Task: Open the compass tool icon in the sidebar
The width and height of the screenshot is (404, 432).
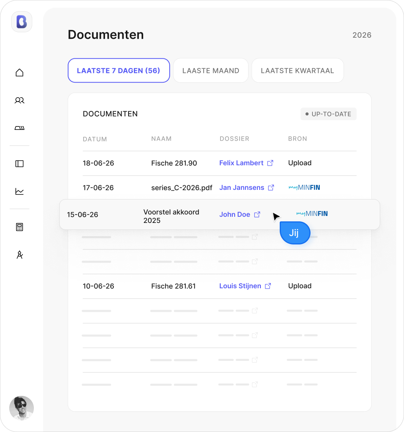Action: tap(19, 254)
